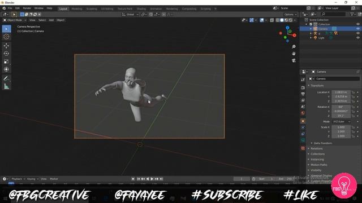Toggle the viewport gizmos button

[251, 20]
